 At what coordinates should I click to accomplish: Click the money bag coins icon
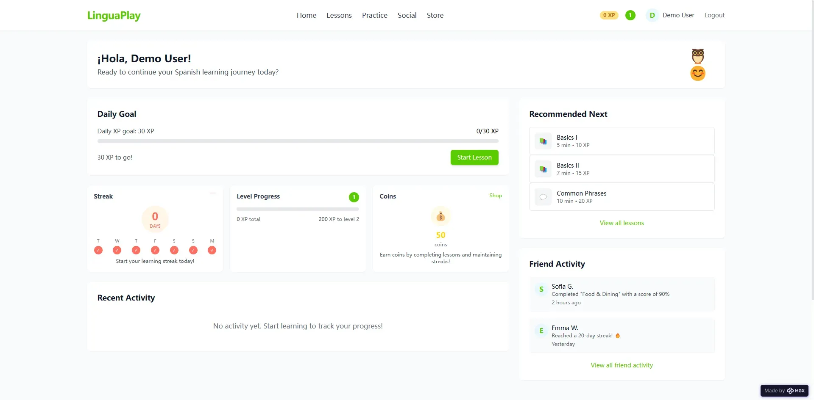tap(440, 217)
